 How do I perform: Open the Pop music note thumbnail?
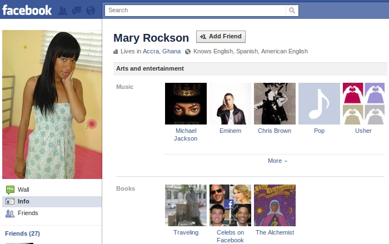pos(319,103)
